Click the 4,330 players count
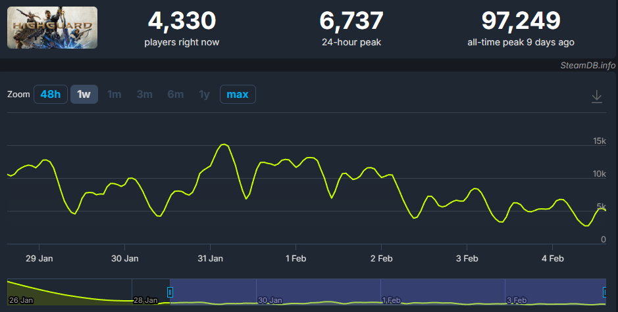The image size is (618, 312). [182, 20]
